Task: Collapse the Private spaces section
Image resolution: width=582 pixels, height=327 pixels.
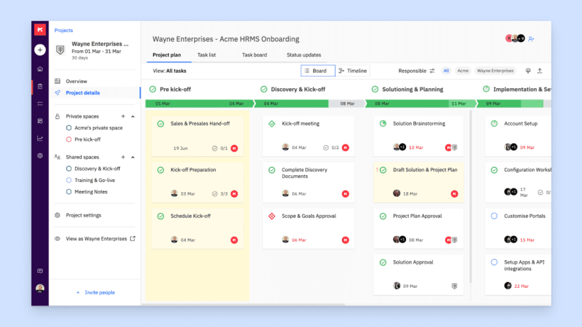Action: (133, 116)
